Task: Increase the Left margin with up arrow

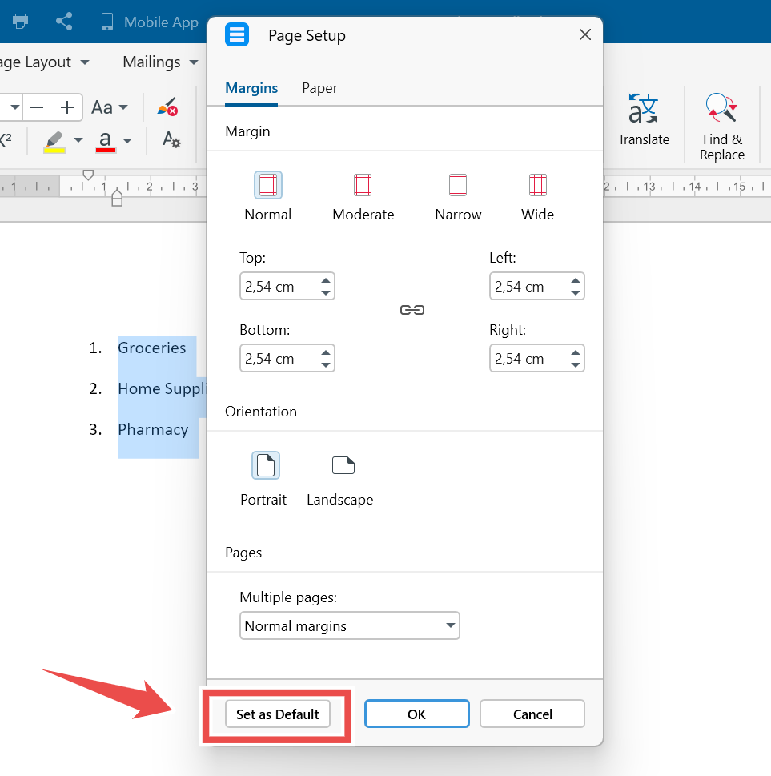Action: coord(576,280)
